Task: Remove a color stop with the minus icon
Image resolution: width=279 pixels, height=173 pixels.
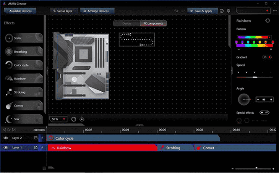Action: pos(238,49)
